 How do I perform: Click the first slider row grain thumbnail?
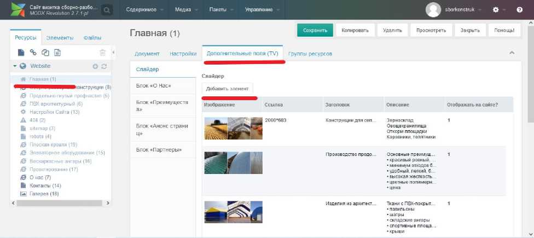tap(215, 128)
